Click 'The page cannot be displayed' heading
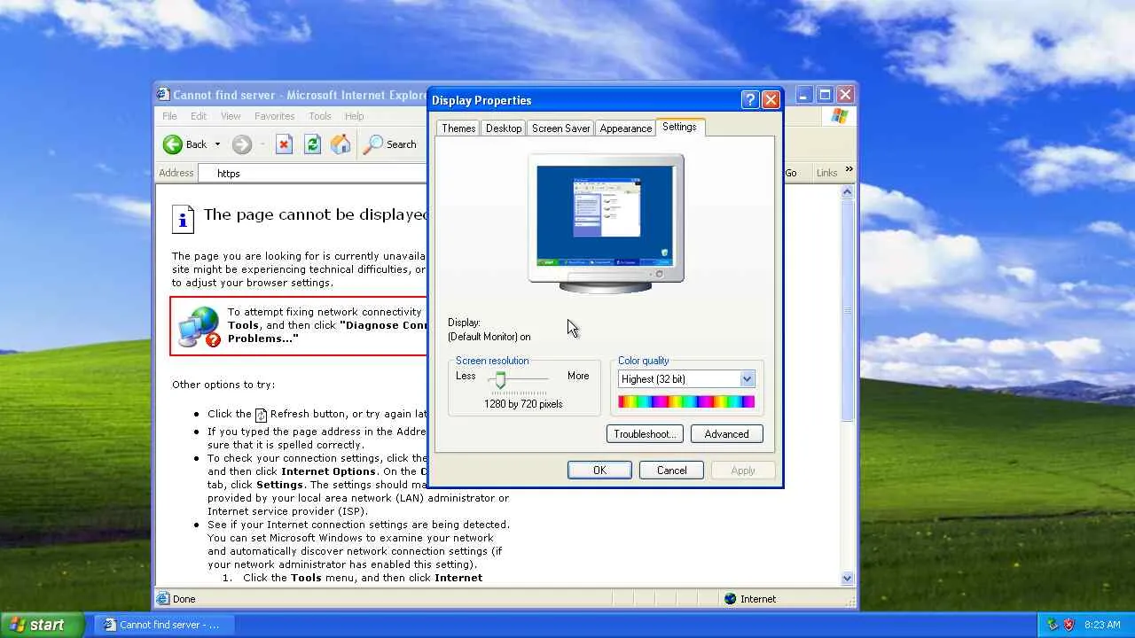This screenshot has height=638, width=1135. [316, 214]
